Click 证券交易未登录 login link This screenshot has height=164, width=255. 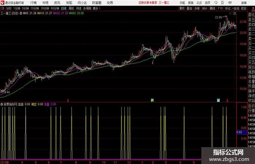148,3
